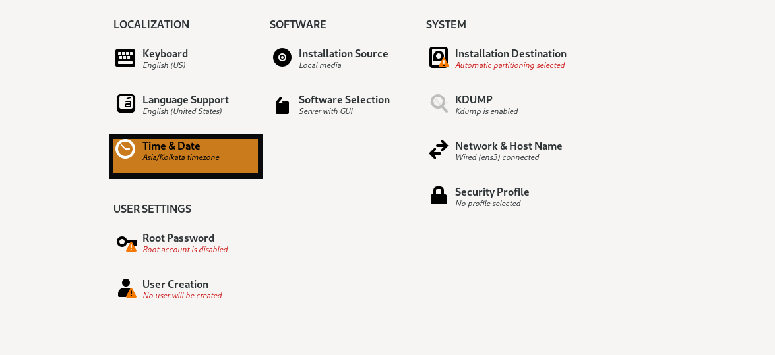
Task: Click the 'No user will be created' warning
Action: (183, 296)
